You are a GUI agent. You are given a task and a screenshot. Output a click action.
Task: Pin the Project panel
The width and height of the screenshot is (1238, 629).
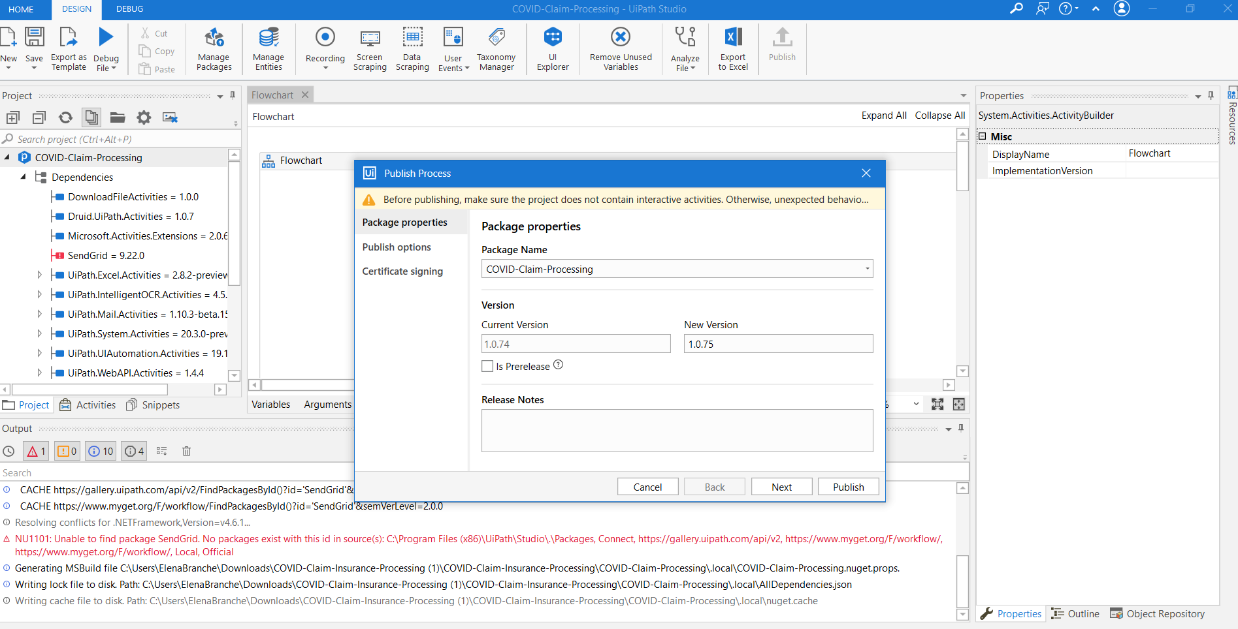(233, 95)
